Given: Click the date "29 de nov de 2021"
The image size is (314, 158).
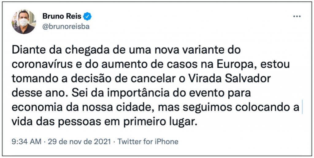Looking at the screenshot, I should (x=79, y=141).
